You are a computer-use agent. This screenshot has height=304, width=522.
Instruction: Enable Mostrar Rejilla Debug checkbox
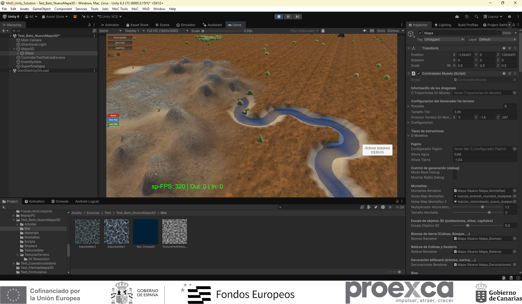pyautogui.click(x=455, y=178)
